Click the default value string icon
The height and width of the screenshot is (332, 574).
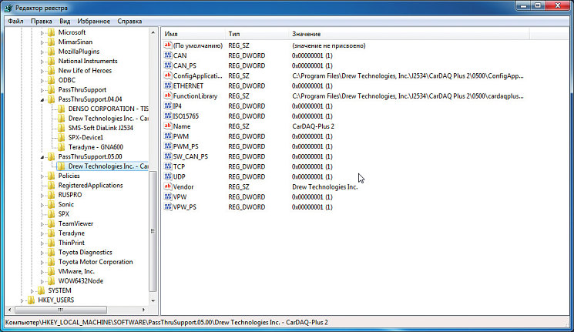pos(168,45)
